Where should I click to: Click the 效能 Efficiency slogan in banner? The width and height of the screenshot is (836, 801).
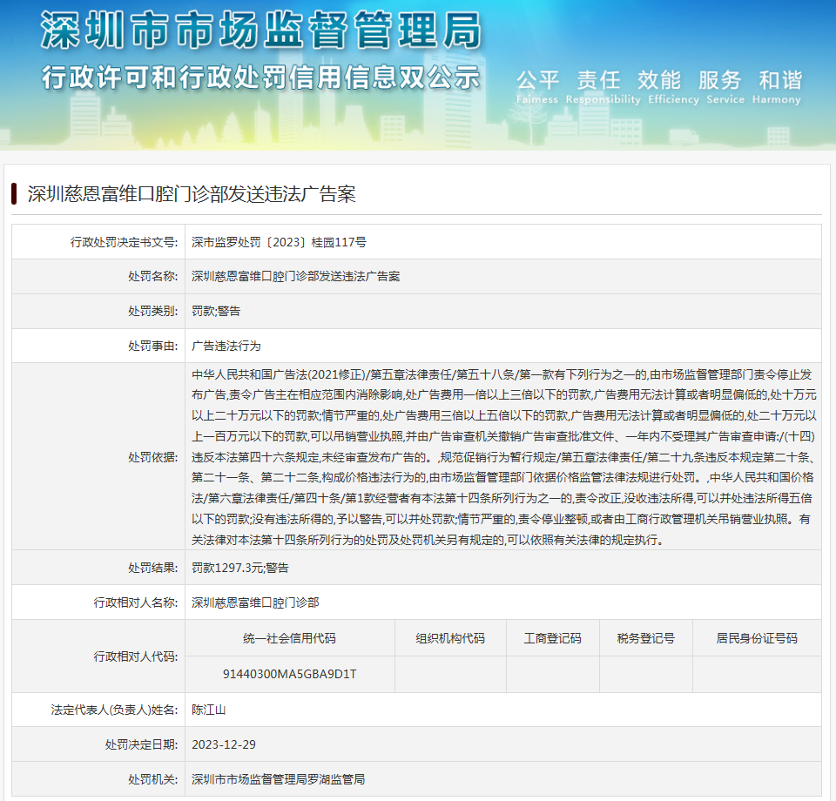pos(673,86)
